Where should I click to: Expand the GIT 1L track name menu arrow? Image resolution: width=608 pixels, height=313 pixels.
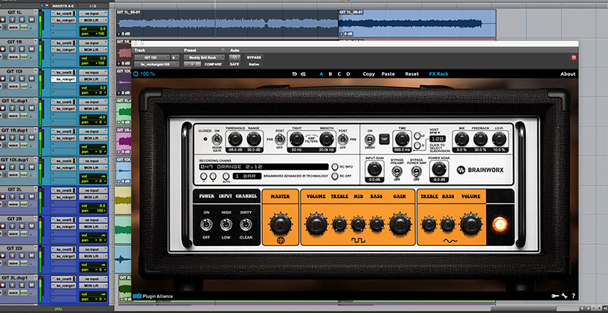point(35,13)
